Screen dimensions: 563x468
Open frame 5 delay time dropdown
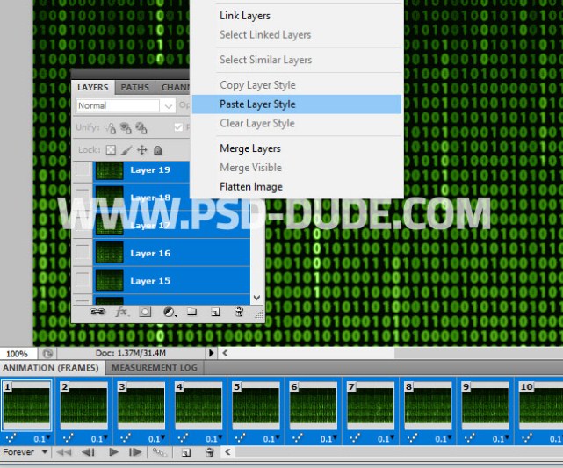tap(271, 438)
